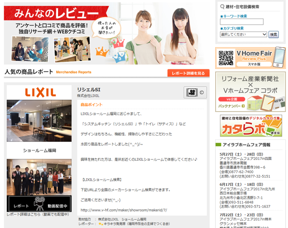Click the ショールーム福岡 caption

click(39, 150)
